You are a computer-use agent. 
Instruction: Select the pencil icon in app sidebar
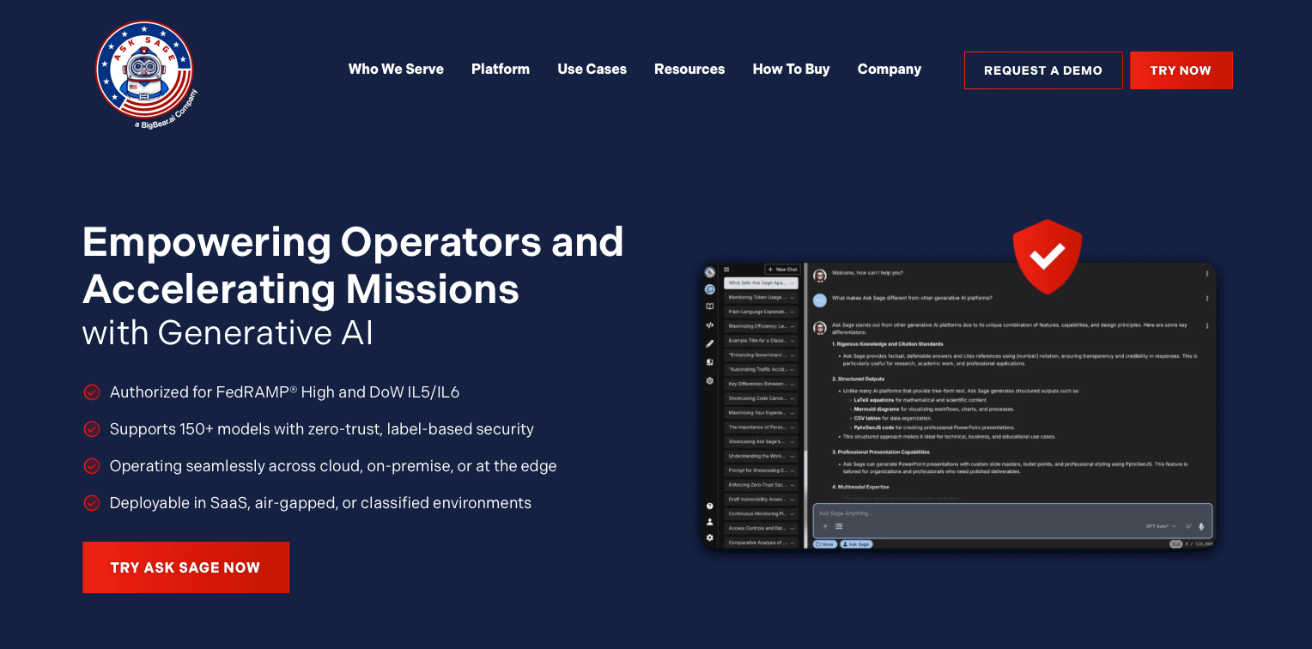710,343
